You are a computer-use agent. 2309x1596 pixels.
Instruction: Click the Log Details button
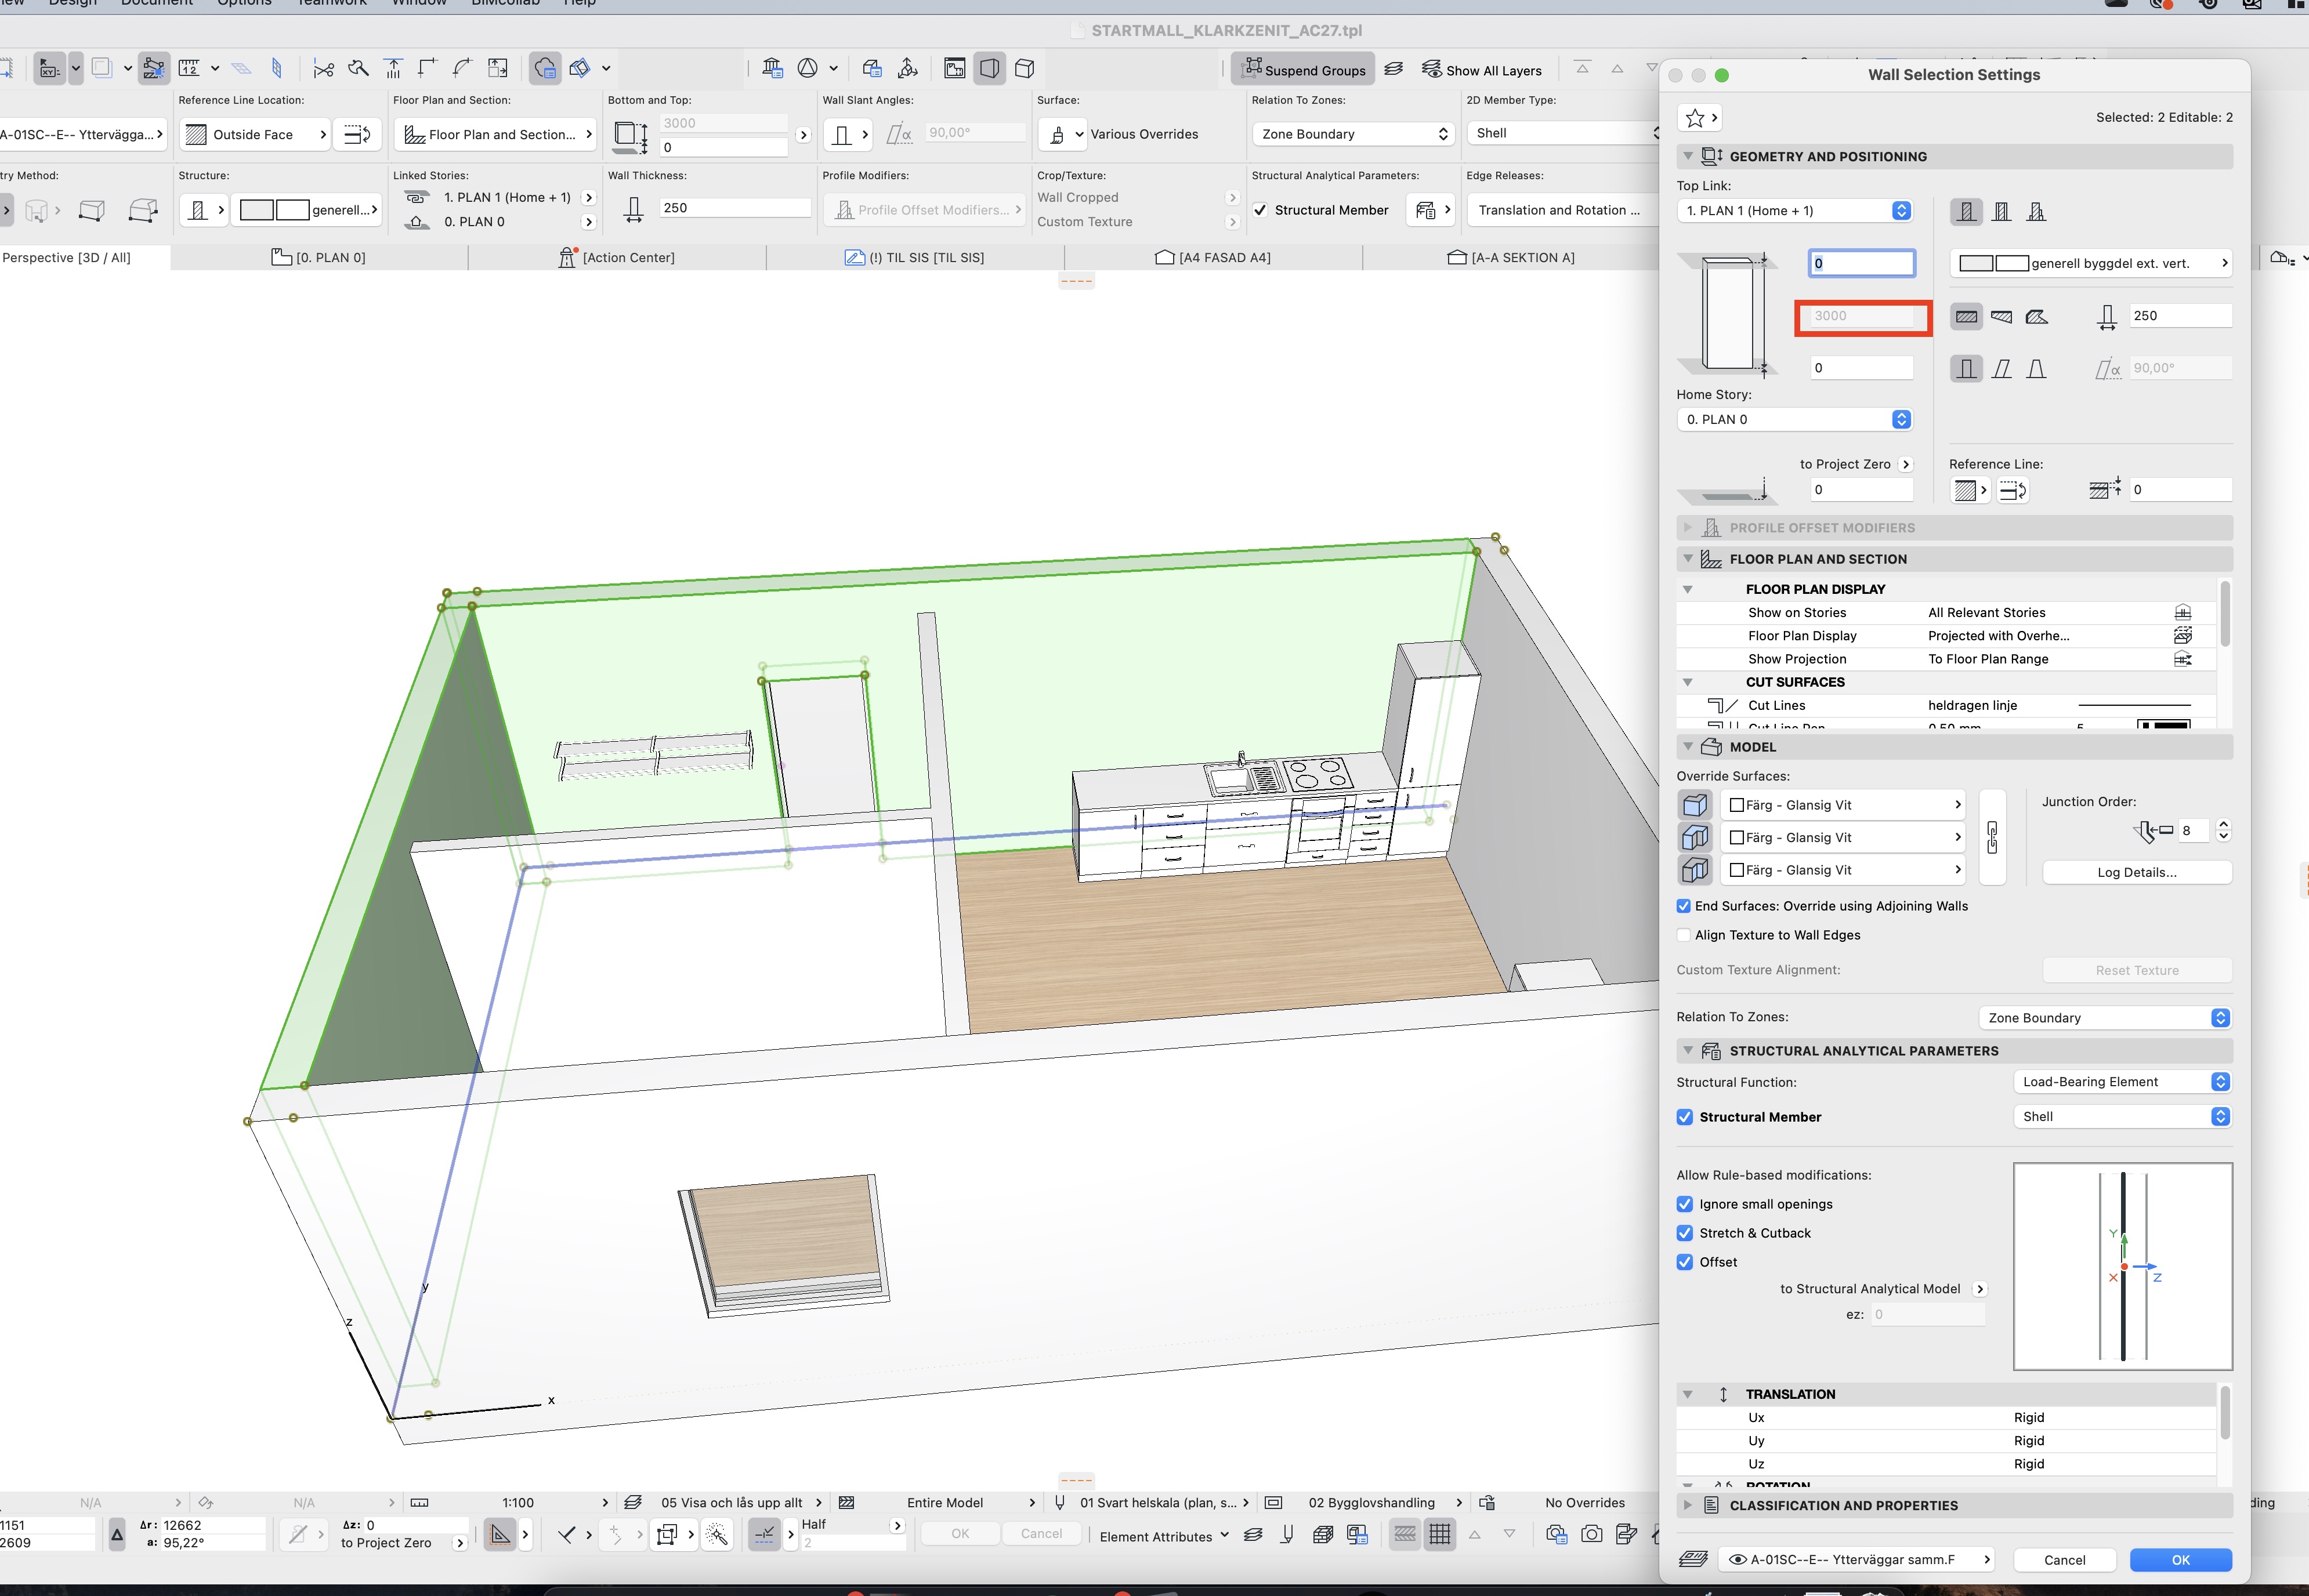tap(2136, 872)
